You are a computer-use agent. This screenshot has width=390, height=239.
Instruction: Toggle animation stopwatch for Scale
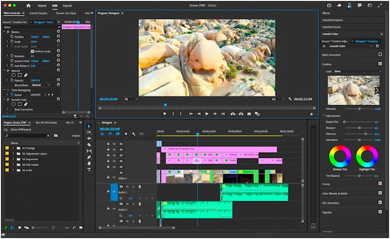pyautogui.click(x=12, y=42)
